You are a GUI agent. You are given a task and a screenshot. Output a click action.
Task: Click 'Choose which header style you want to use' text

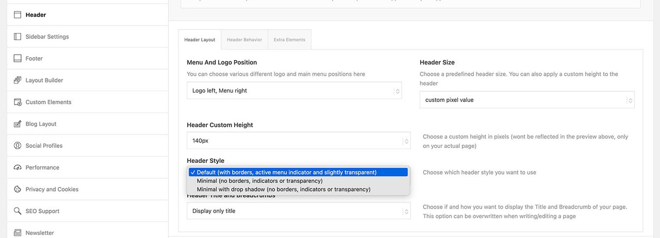[x=480, y=173]
